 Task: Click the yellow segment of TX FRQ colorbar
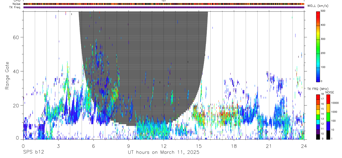(318, 112)
